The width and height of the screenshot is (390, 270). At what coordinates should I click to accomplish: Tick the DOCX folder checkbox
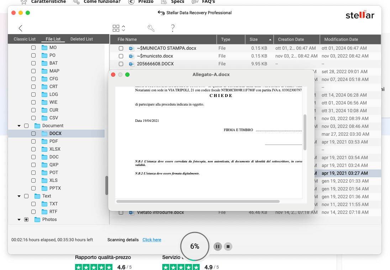tap(33, 133)
